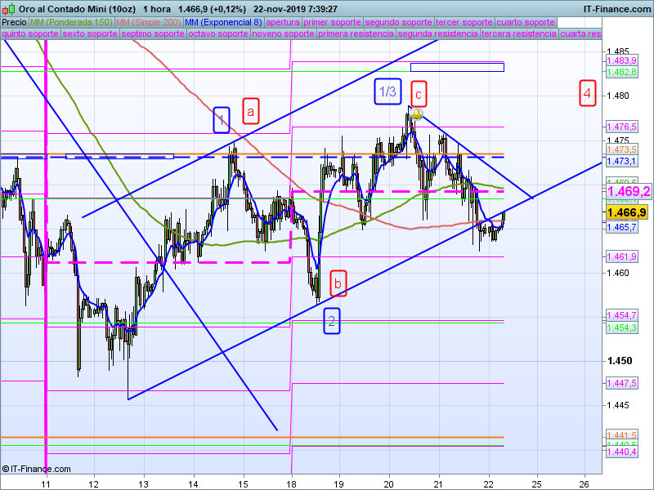Select the noveno soporte label
This screenshot has height=490, width=654.
[283, 33]
